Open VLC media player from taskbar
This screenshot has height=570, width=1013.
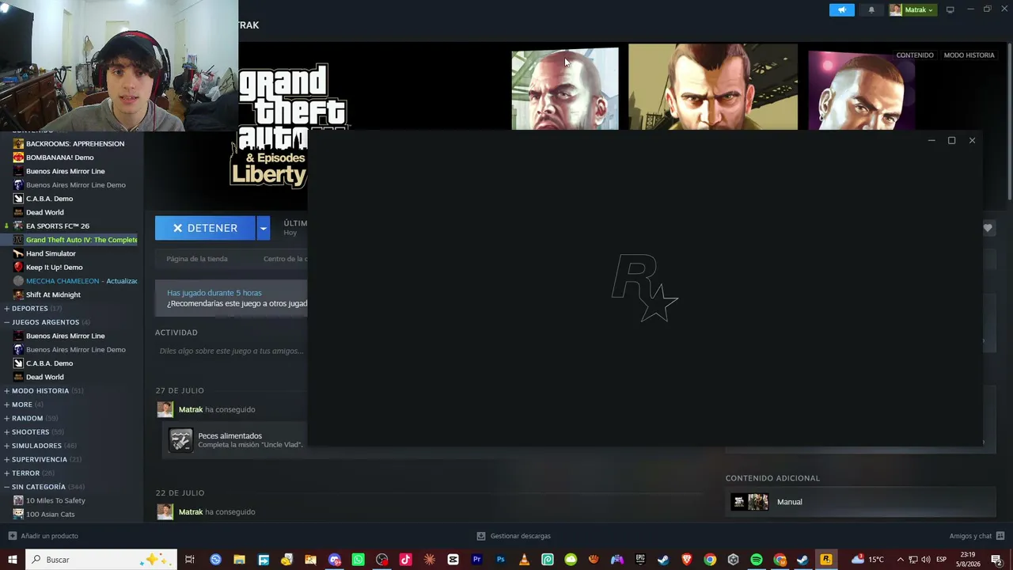tap(524, 560)
